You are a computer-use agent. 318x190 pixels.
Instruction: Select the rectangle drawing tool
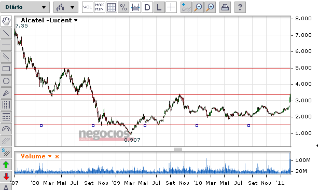(6, 69)
